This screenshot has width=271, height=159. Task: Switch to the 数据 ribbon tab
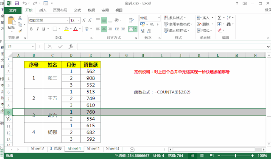point(91,10)
